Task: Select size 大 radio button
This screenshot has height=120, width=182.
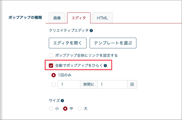Action: point(80,109)
